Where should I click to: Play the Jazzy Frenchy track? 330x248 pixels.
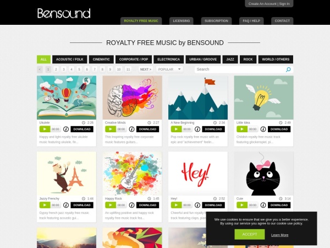[x=45, y=205]
